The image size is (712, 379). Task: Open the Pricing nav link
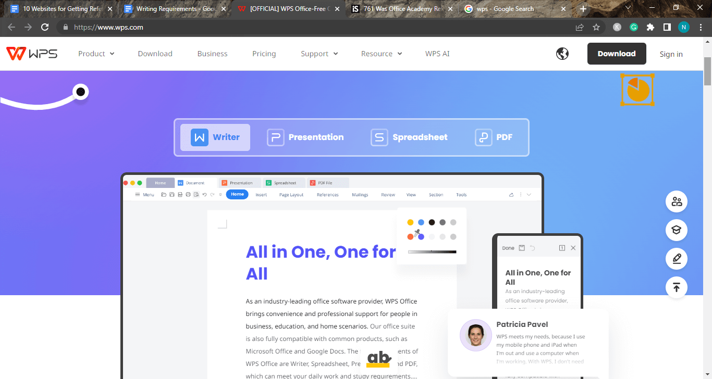(x=264, y=54)
